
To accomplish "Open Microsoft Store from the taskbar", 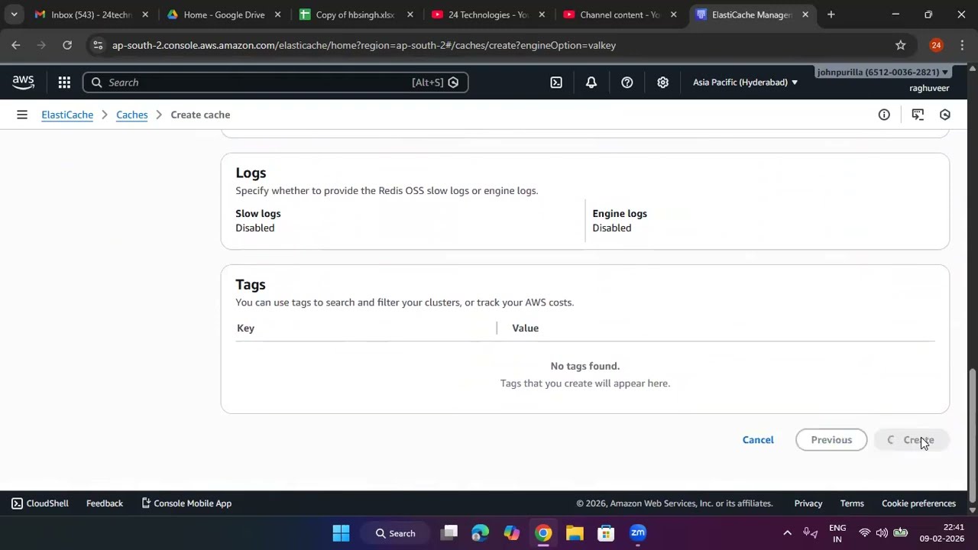I will (x=606, y=533).
